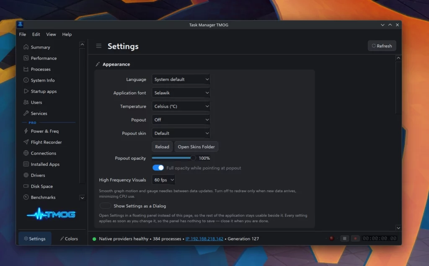Open the Help menu
429x266 pixels.
pyautogui.click(x=67, y=34)
